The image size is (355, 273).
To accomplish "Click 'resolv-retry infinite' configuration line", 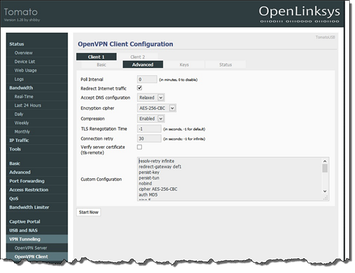I will [157, 161].
